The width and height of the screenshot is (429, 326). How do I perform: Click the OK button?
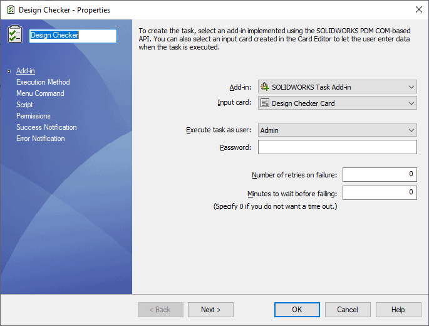(x=297, y=310)
